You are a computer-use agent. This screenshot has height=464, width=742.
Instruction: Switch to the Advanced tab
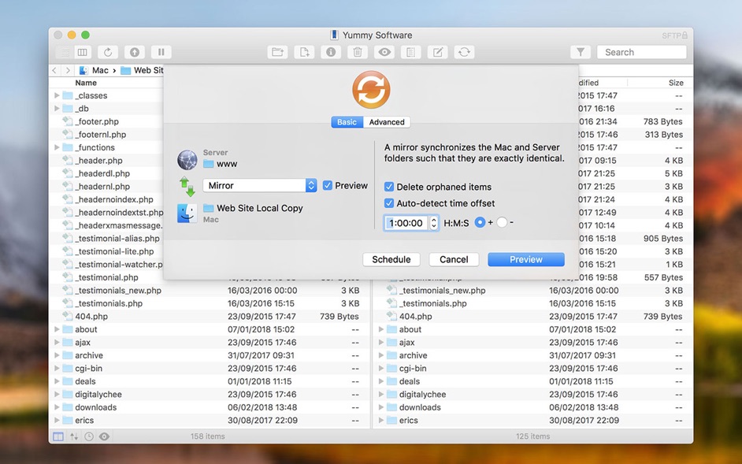click(387, 121)
